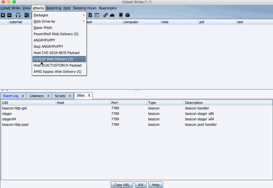Select the stager64 site row

coord(137,119)
